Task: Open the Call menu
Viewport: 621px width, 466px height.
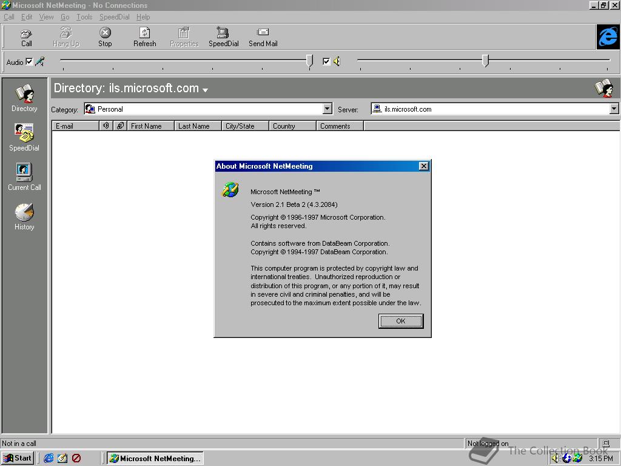Action: (8, 17)
